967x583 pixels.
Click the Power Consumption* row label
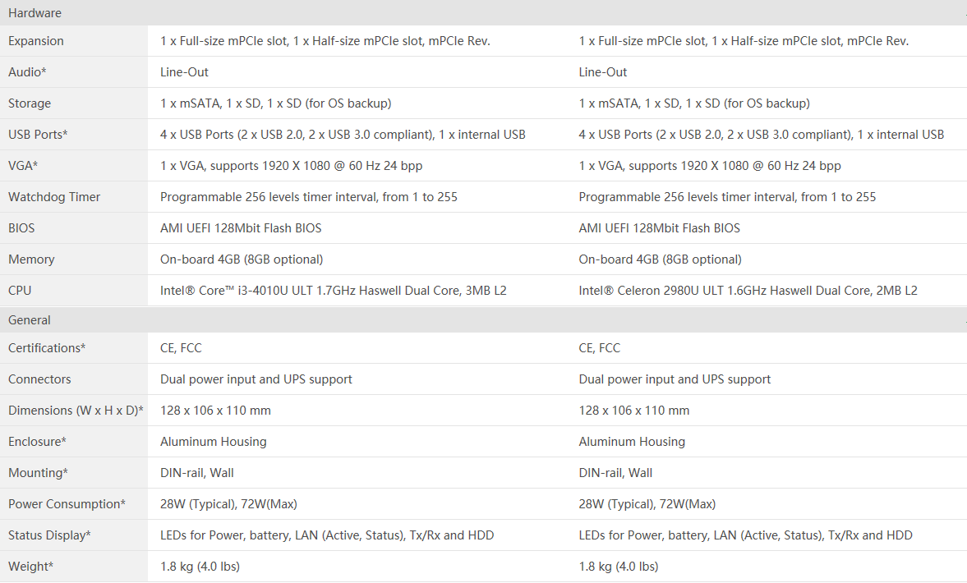(67, 504)
